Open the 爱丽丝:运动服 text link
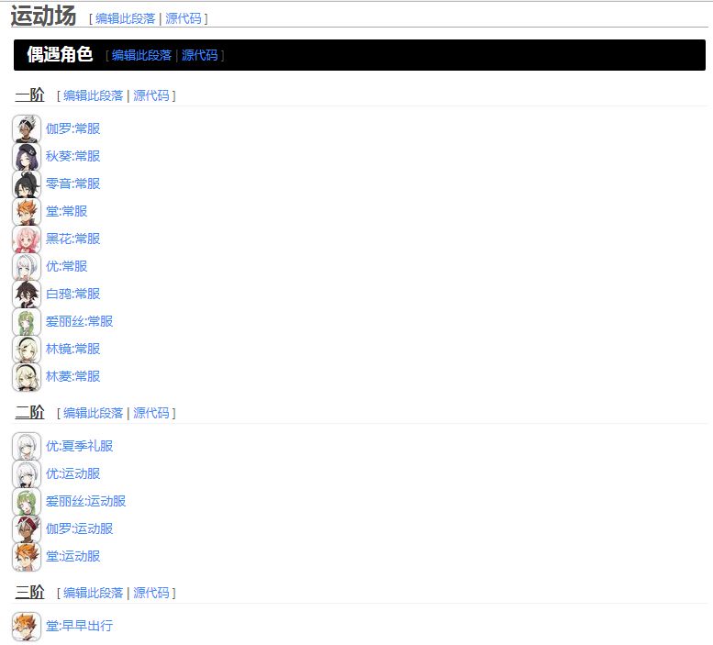 coord(85,501)
